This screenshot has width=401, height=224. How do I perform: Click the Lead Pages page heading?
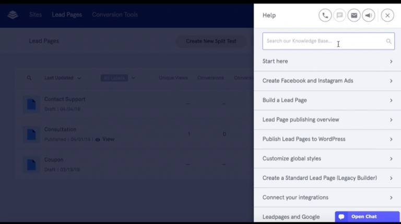(44, 41)
